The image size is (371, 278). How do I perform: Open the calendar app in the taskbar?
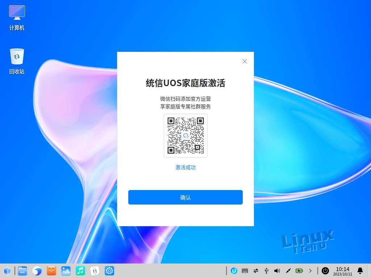click(x=95, y=271)
